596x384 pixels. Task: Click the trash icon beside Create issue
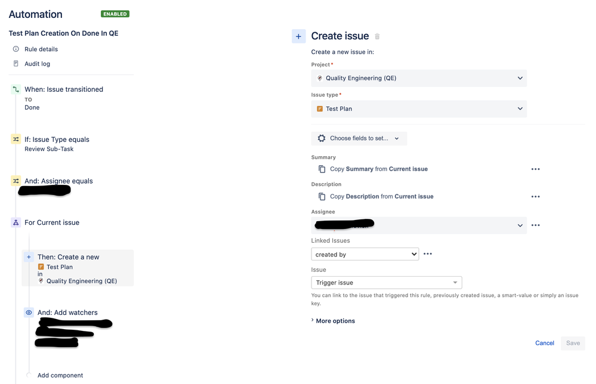[x=377, y=36]
